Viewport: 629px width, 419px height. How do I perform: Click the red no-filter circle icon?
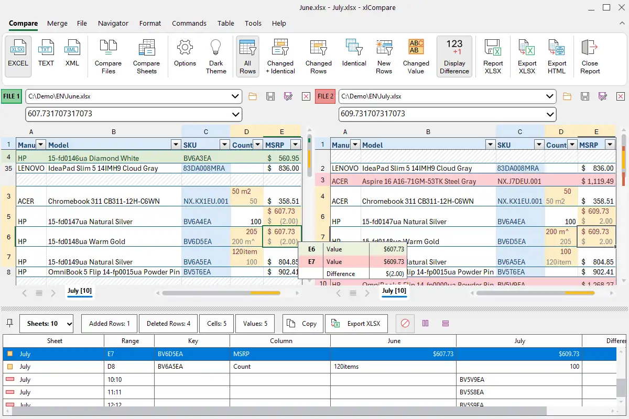click(x=405, y=324)
